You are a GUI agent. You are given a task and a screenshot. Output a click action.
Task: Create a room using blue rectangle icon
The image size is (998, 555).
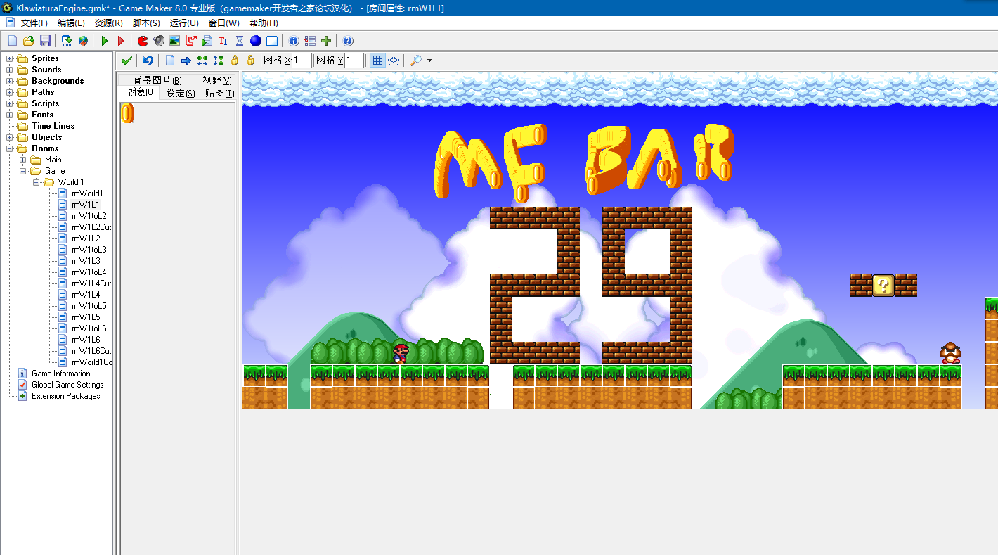272,41
